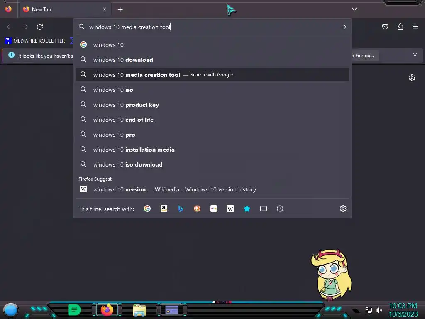Open Firefox View pinned icon
This screenshot has height=319, width=425.
pos(8,9)
